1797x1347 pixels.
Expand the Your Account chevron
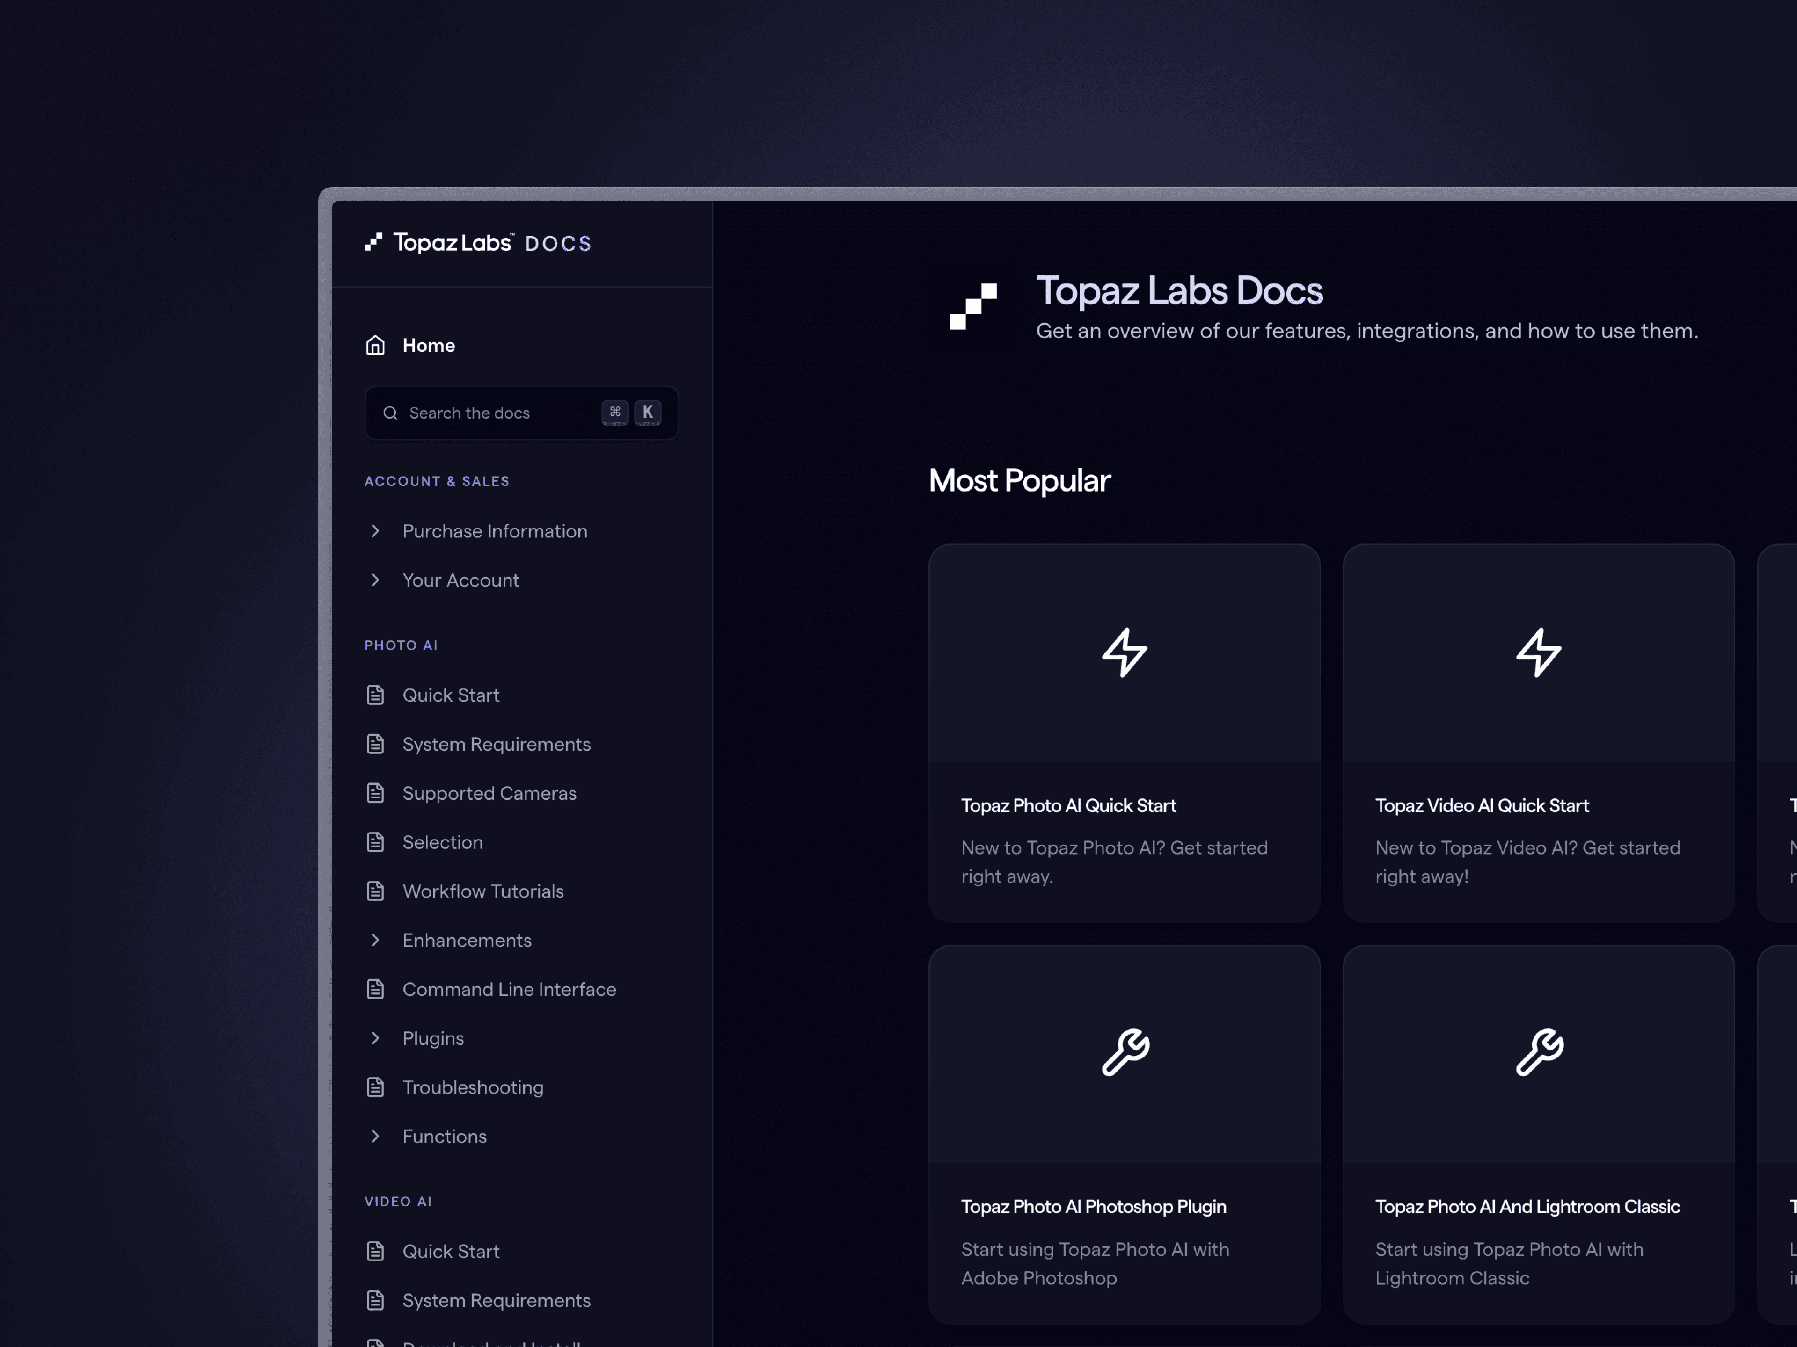(x=374, y=579)
